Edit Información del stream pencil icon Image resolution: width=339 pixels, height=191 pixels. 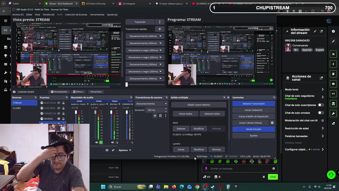pos(315,31)
